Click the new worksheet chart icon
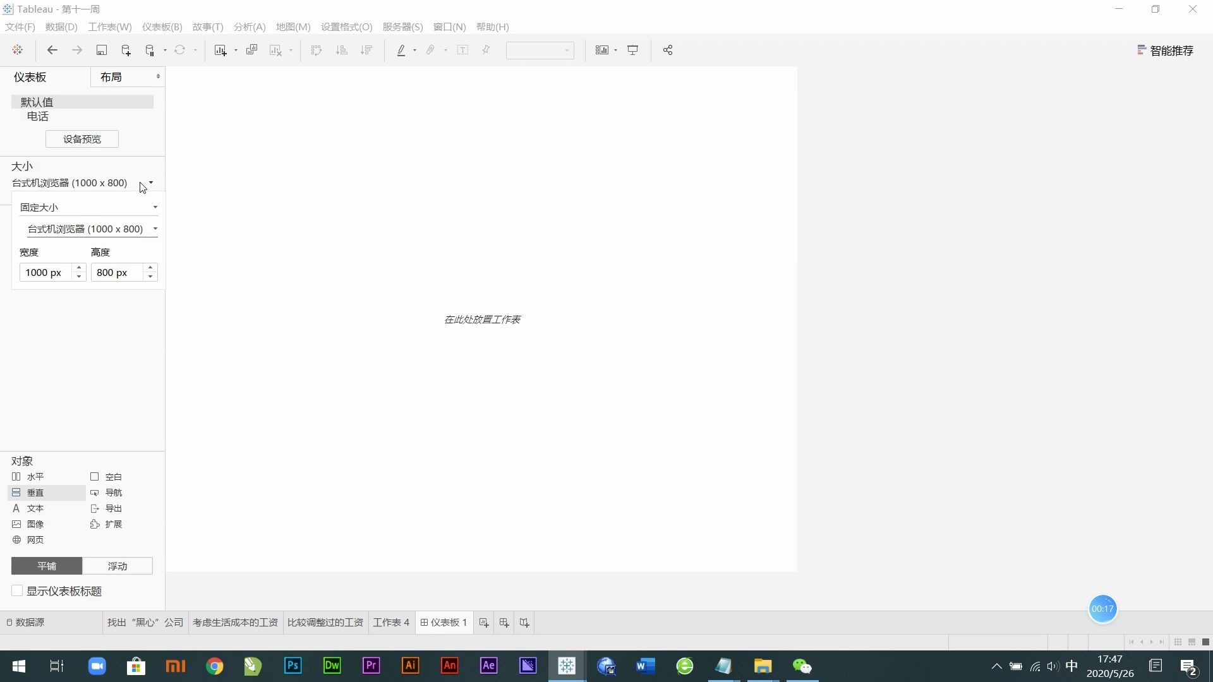Screen dimensions: 1213x682 (x=220, y=51)
